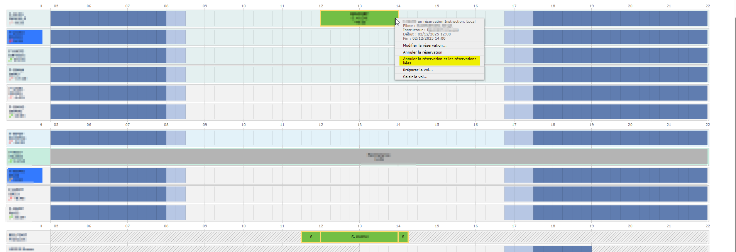Click the right small green 'S' block
The height and width of the screenshot is (252, 736).
[403, 237]
